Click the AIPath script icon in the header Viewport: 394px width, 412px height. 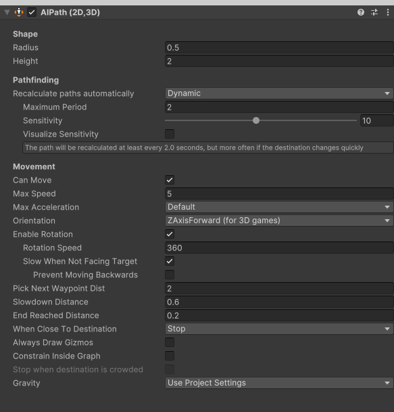[x=19, y=12]
